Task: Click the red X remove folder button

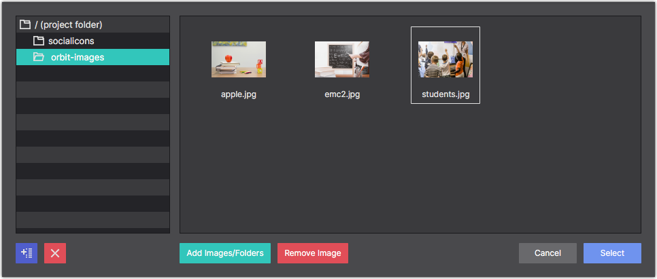Action: click(55, 253)
